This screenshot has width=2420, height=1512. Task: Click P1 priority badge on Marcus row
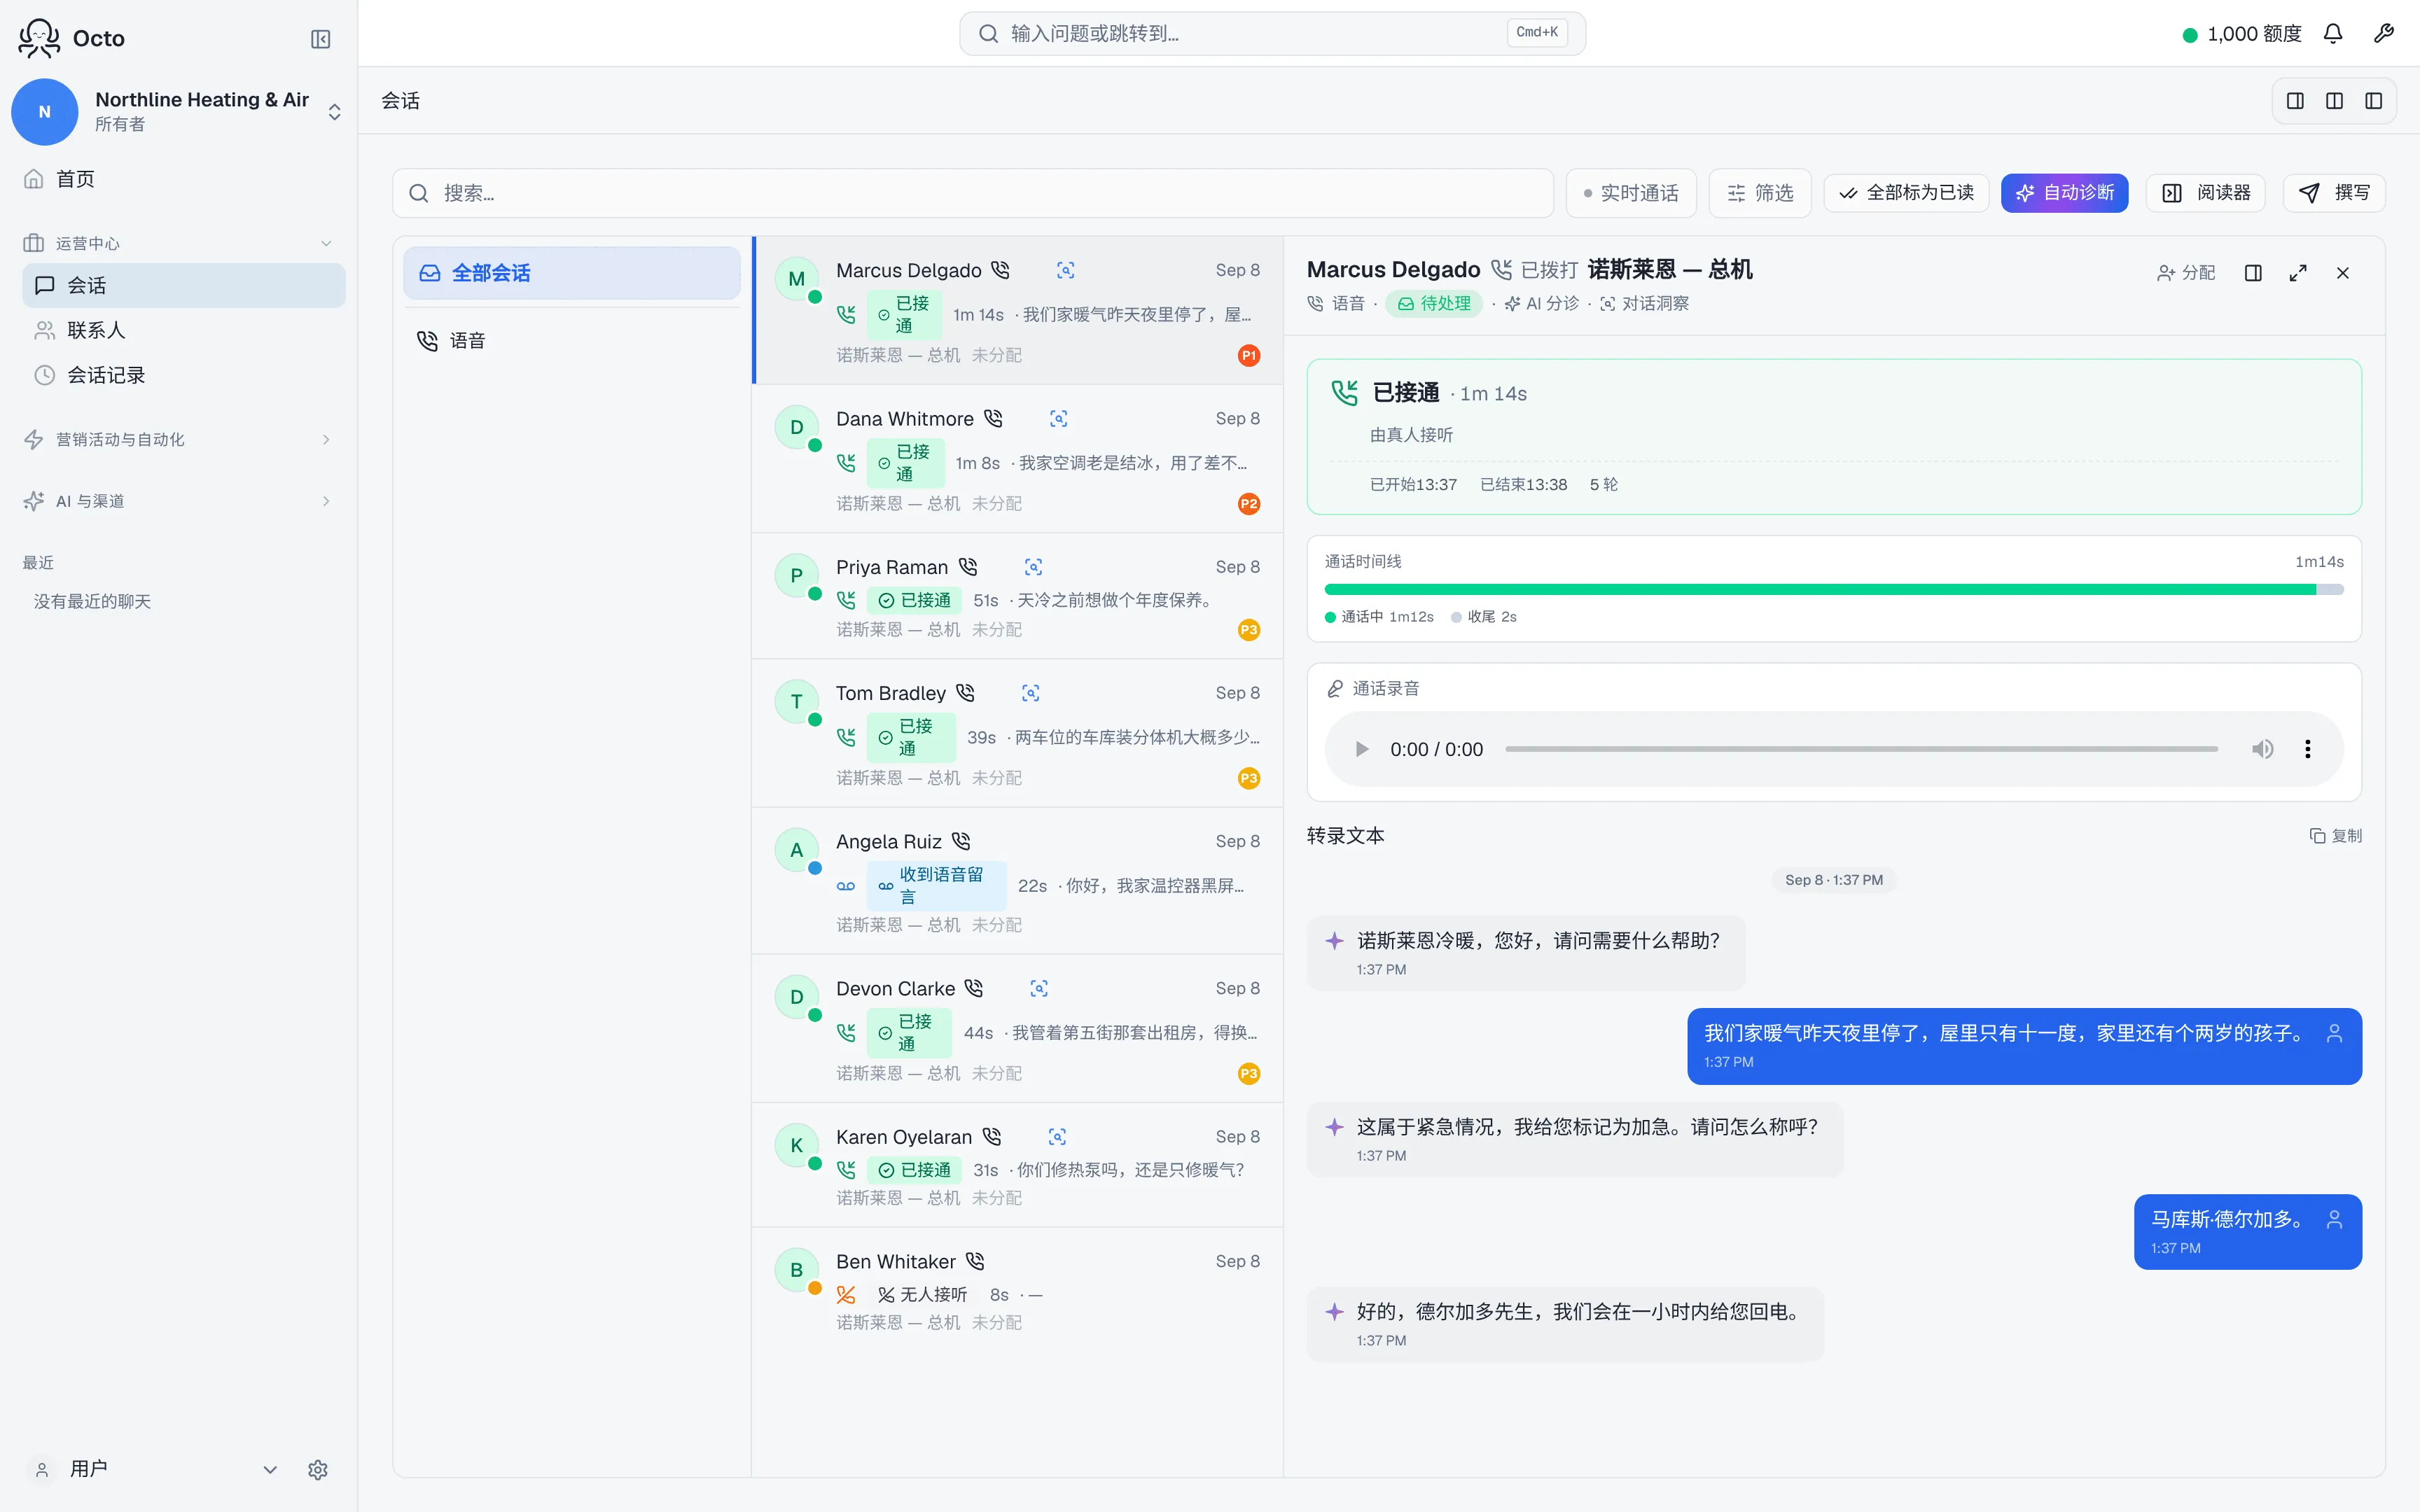point(1249,356)
